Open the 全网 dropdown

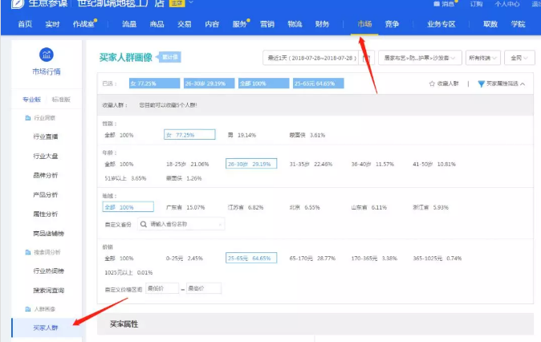coord(519,58)
